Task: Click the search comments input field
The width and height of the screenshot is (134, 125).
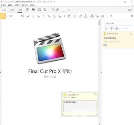Action: (118, 23)
